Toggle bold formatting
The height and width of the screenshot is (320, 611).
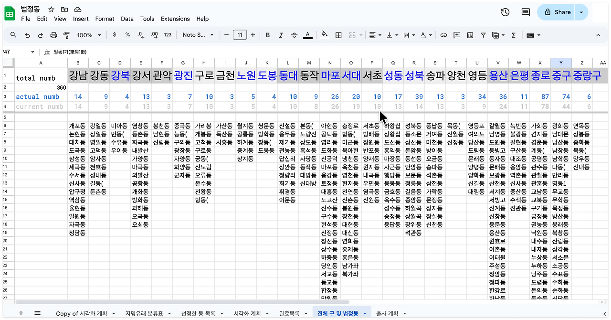[267, 35]
